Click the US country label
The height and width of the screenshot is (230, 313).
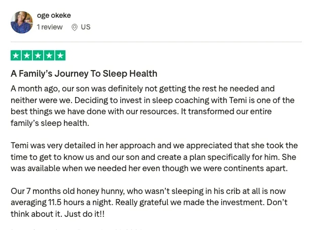(86, 27)
